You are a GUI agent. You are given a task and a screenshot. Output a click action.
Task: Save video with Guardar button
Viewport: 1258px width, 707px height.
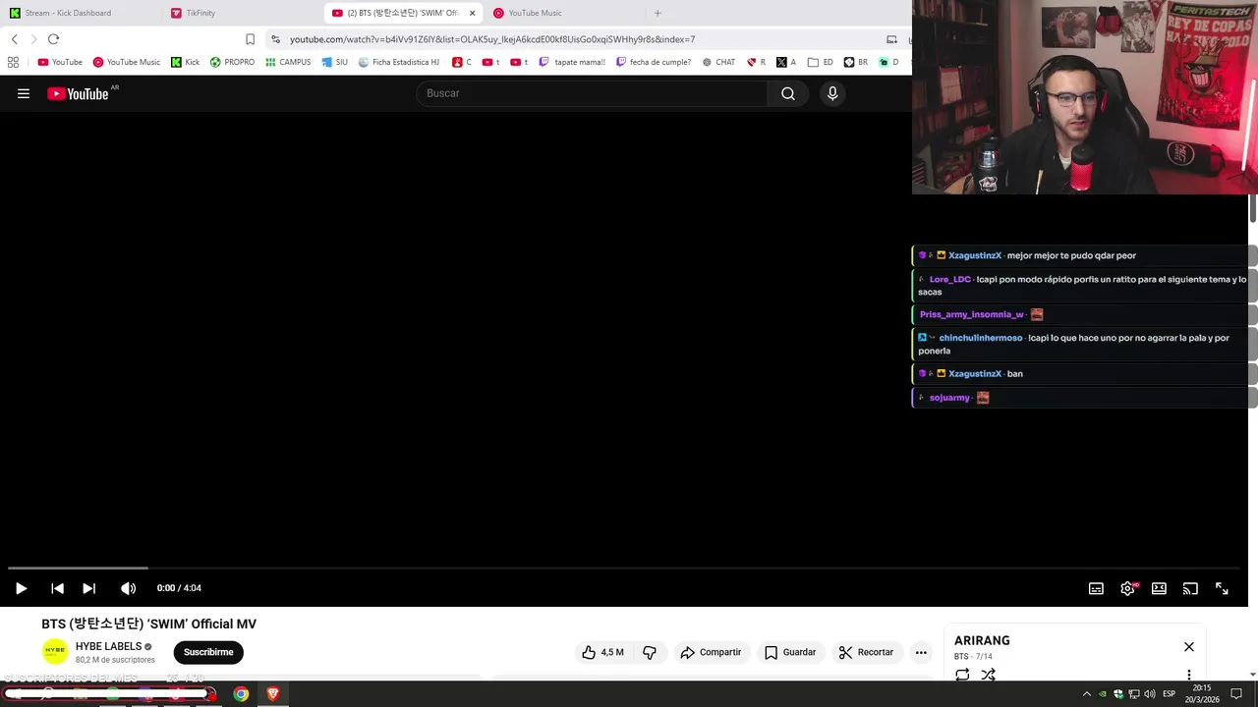coord(790,652)
